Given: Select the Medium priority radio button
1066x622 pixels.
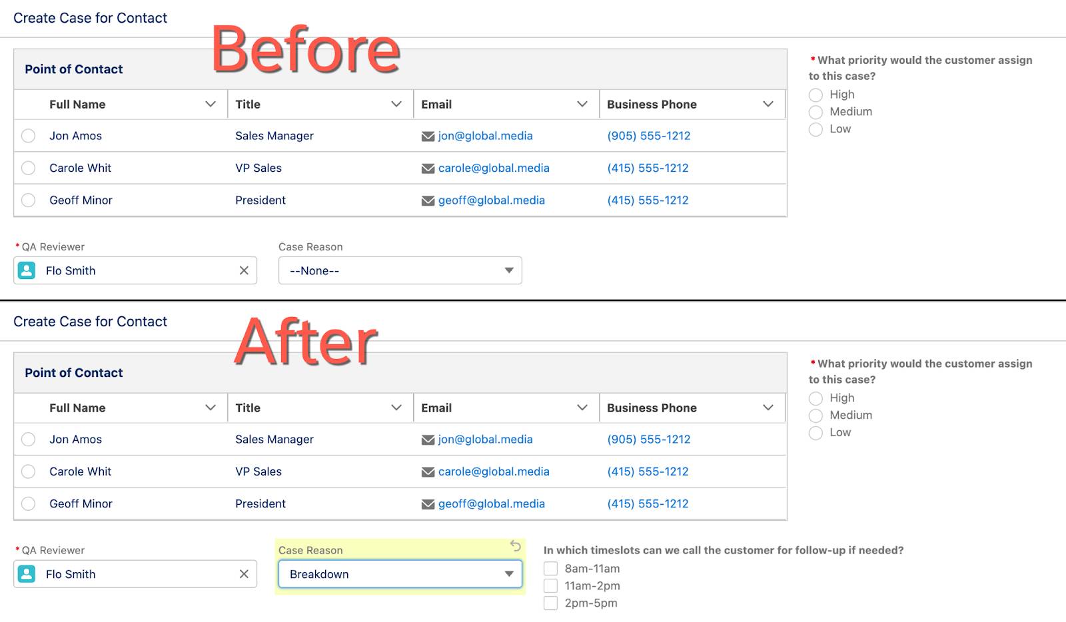Looking at the screenshot, I should click(815, 112).
